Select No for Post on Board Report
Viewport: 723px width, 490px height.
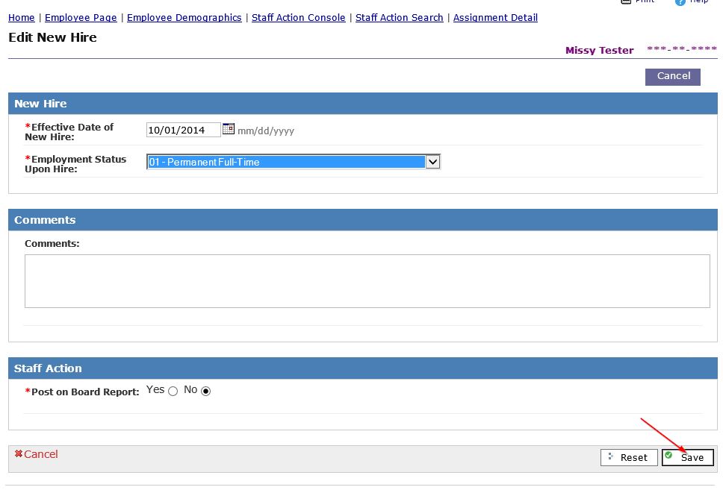point(206,391)
